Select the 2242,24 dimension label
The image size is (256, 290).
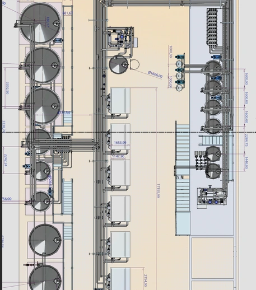[6, 160]
